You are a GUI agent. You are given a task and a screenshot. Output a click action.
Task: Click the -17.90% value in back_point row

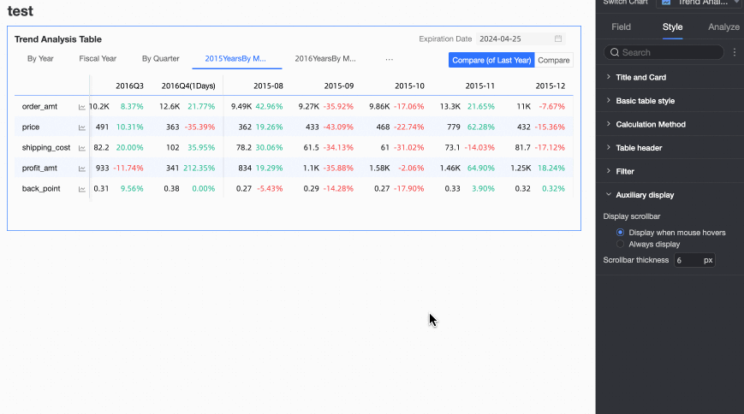(x=408, y=188)
